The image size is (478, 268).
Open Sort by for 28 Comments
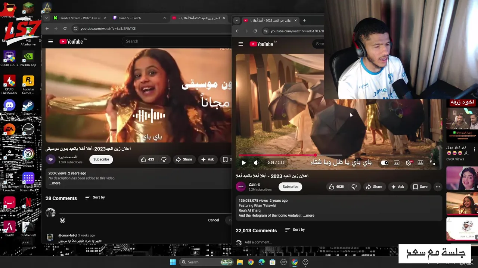95,197
